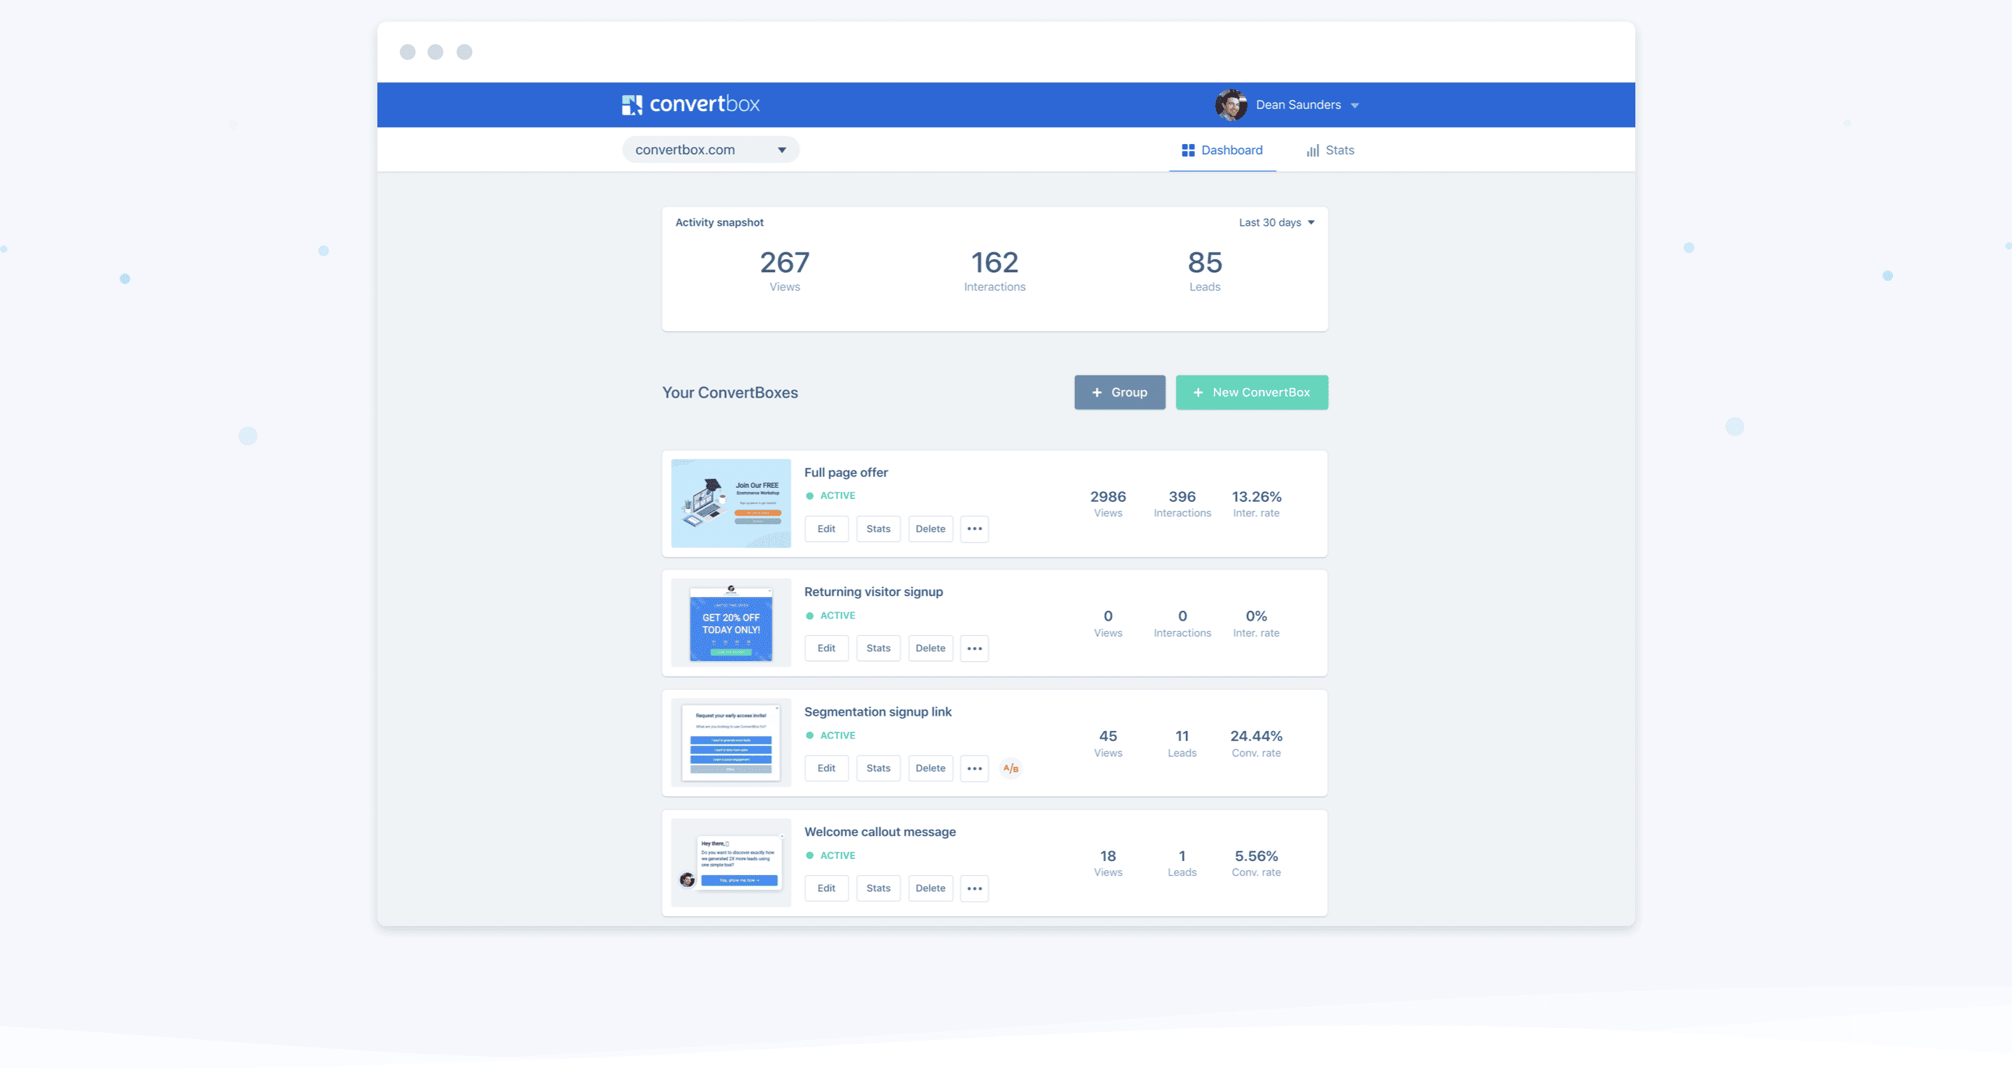This screenshot has height=1091, width=2012.
Task: Click the A/B test icon on Segmentation signup
Action: [x=1010, y=767]
